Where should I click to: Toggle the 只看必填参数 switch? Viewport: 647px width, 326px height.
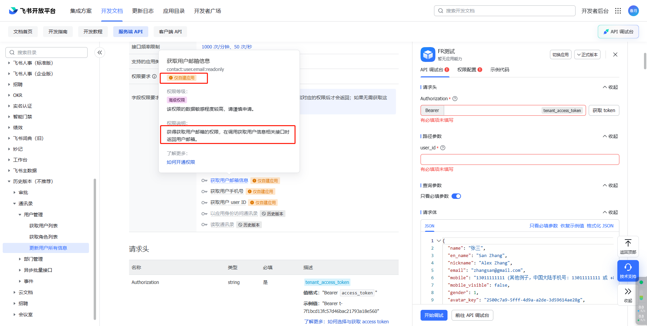456,196
